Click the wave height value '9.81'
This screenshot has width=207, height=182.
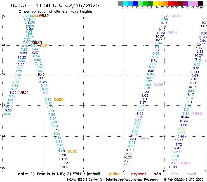[133, 139]
